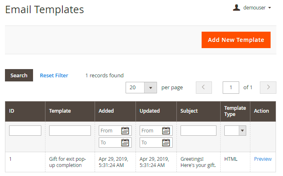Focus the Template name filter field
The image size is (283, 176).
[70, 131]
